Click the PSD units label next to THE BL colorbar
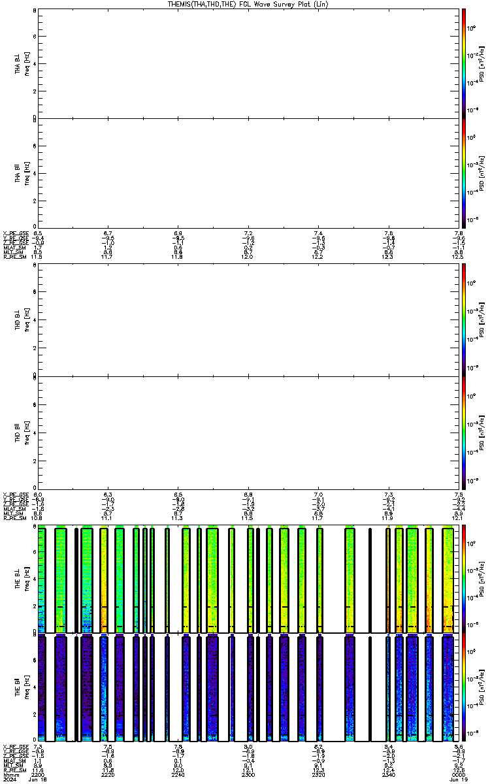 482,578
